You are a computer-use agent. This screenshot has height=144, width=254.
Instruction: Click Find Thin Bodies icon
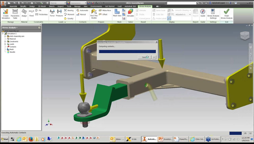point(94,12)
